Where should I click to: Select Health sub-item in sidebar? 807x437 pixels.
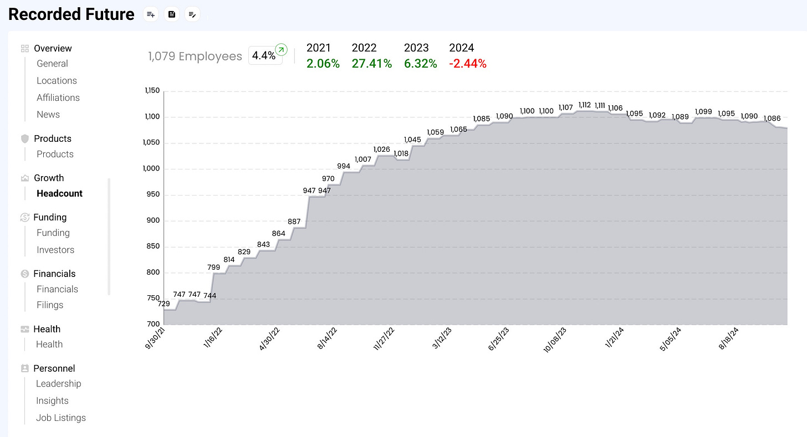click(49, 344)
